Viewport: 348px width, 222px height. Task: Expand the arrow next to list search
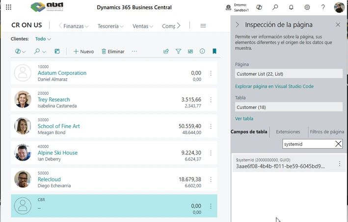44,52
